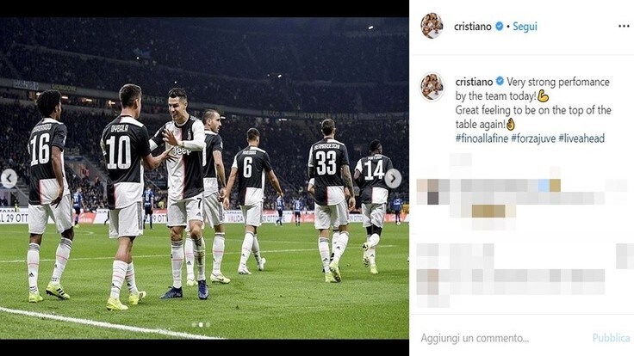The width and height of the screenshot is (634, 356).
Task: Follow cristiano using the Segui button
Action: pos(525,27)
